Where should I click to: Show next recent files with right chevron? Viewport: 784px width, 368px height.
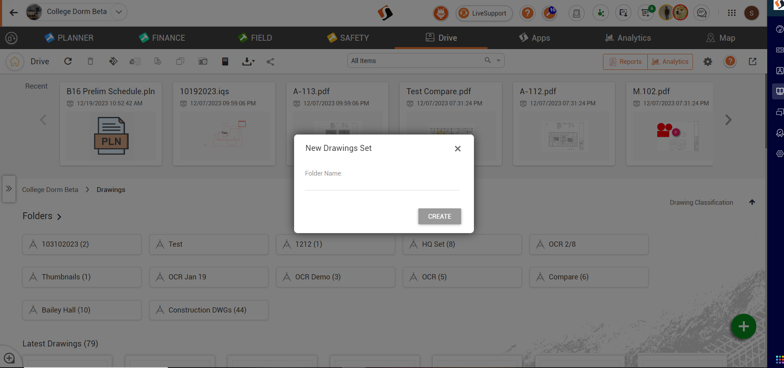[x=728, y=120]
